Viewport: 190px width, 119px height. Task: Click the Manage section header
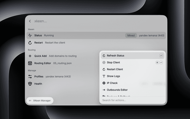coord(32,71)
